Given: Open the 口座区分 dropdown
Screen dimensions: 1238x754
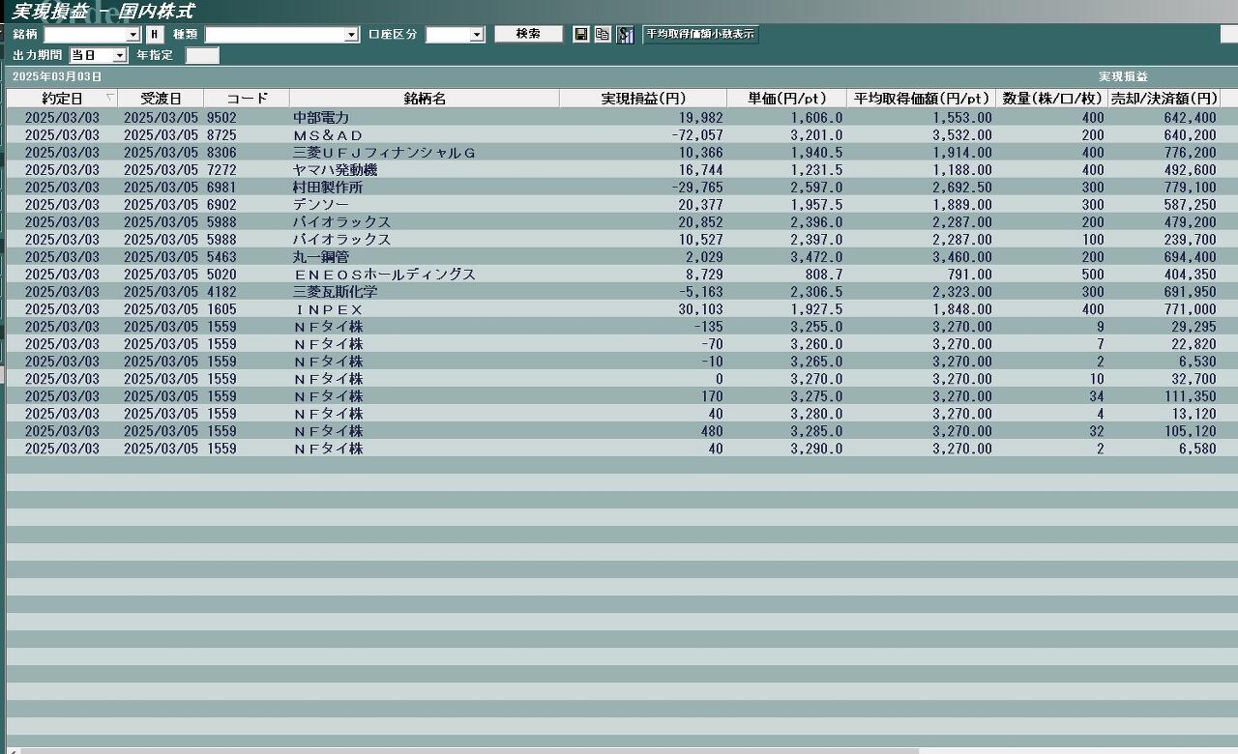Looking at the screenshot, I should 477,35.
